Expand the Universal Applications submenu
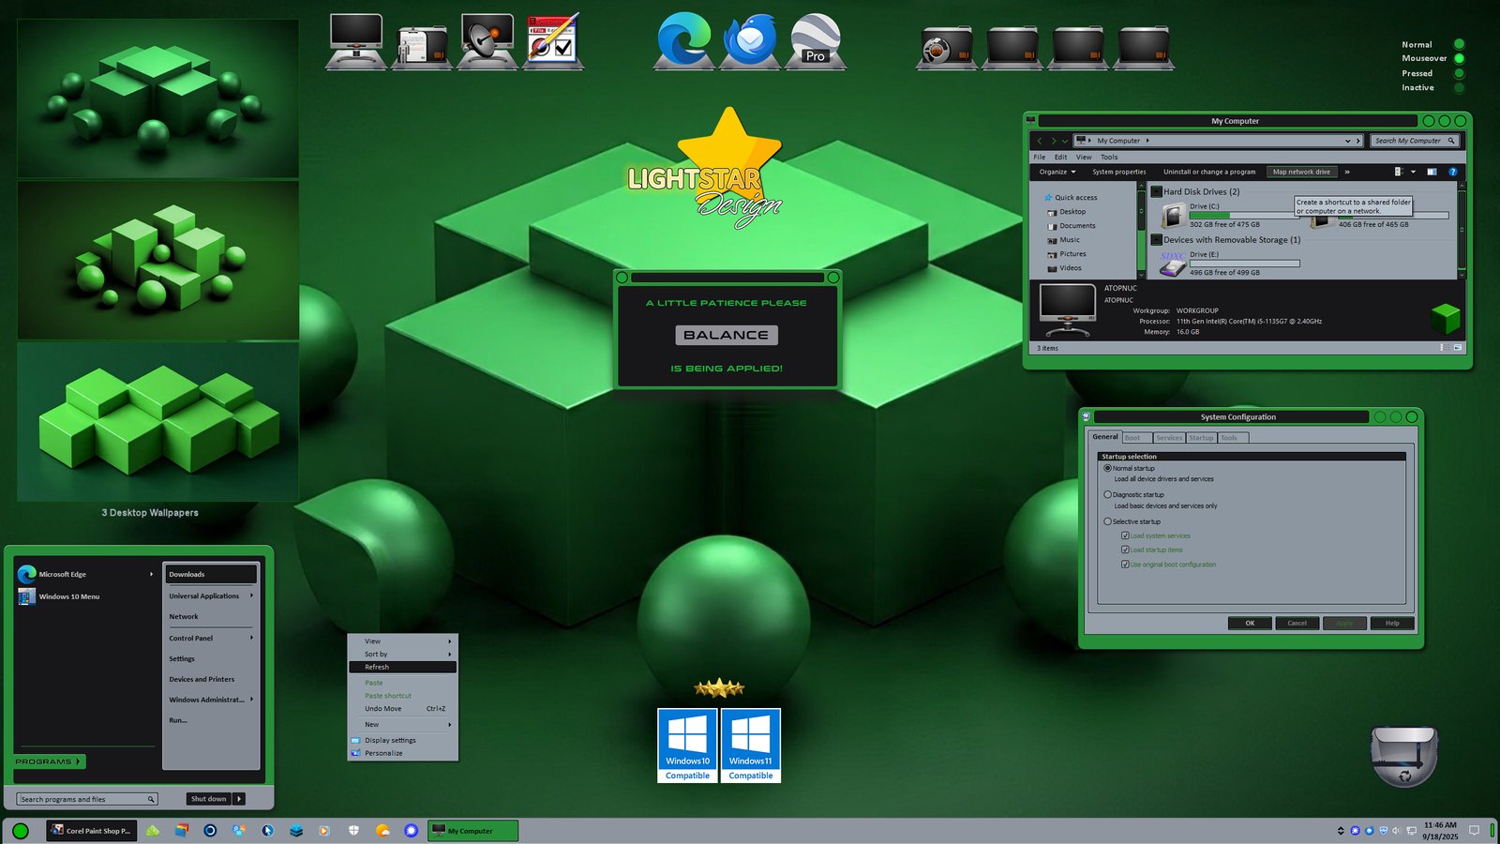Image resolution: width=1500 pixels, height=844 pixels. click(x=210, y=595)
